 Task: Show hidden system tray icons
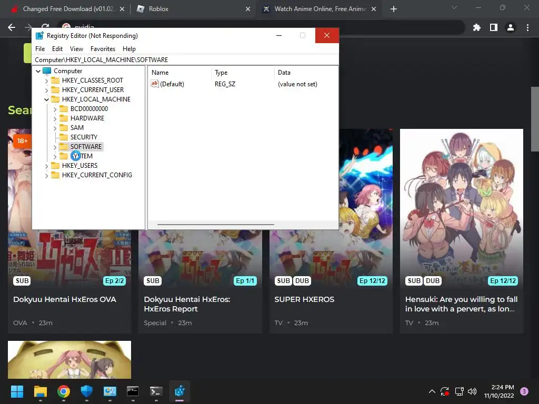pyautogui.click(x=432, y=391)
